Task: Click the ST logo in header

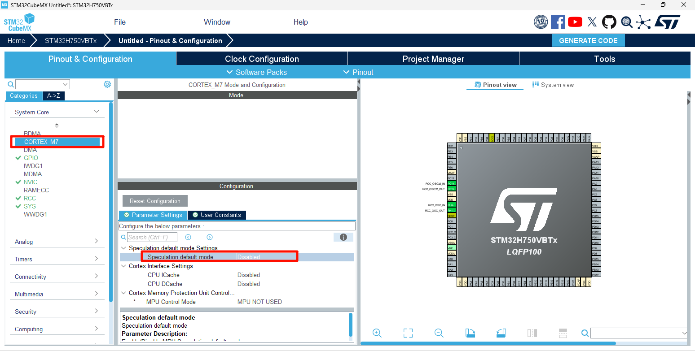Action: [x=667, y=22]
